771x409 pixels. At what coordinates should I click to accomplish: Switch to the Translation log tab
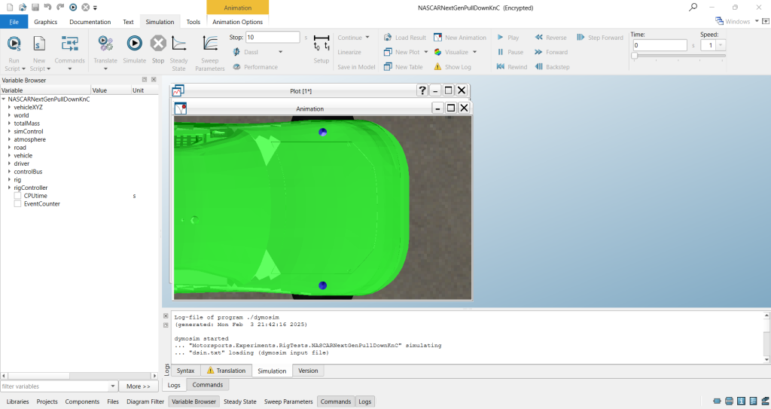pos(226,371)
